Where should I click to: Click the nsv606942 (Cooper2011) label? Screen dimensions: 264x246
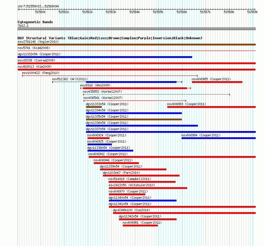[108, 154]
